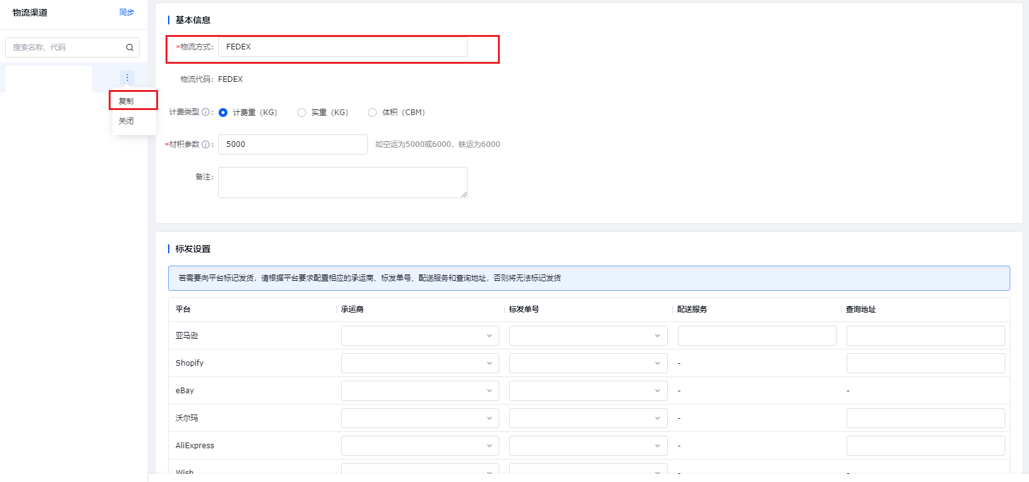Click 查询地址 input for 亚马逊 row
1029x482 pixels.
926,336
